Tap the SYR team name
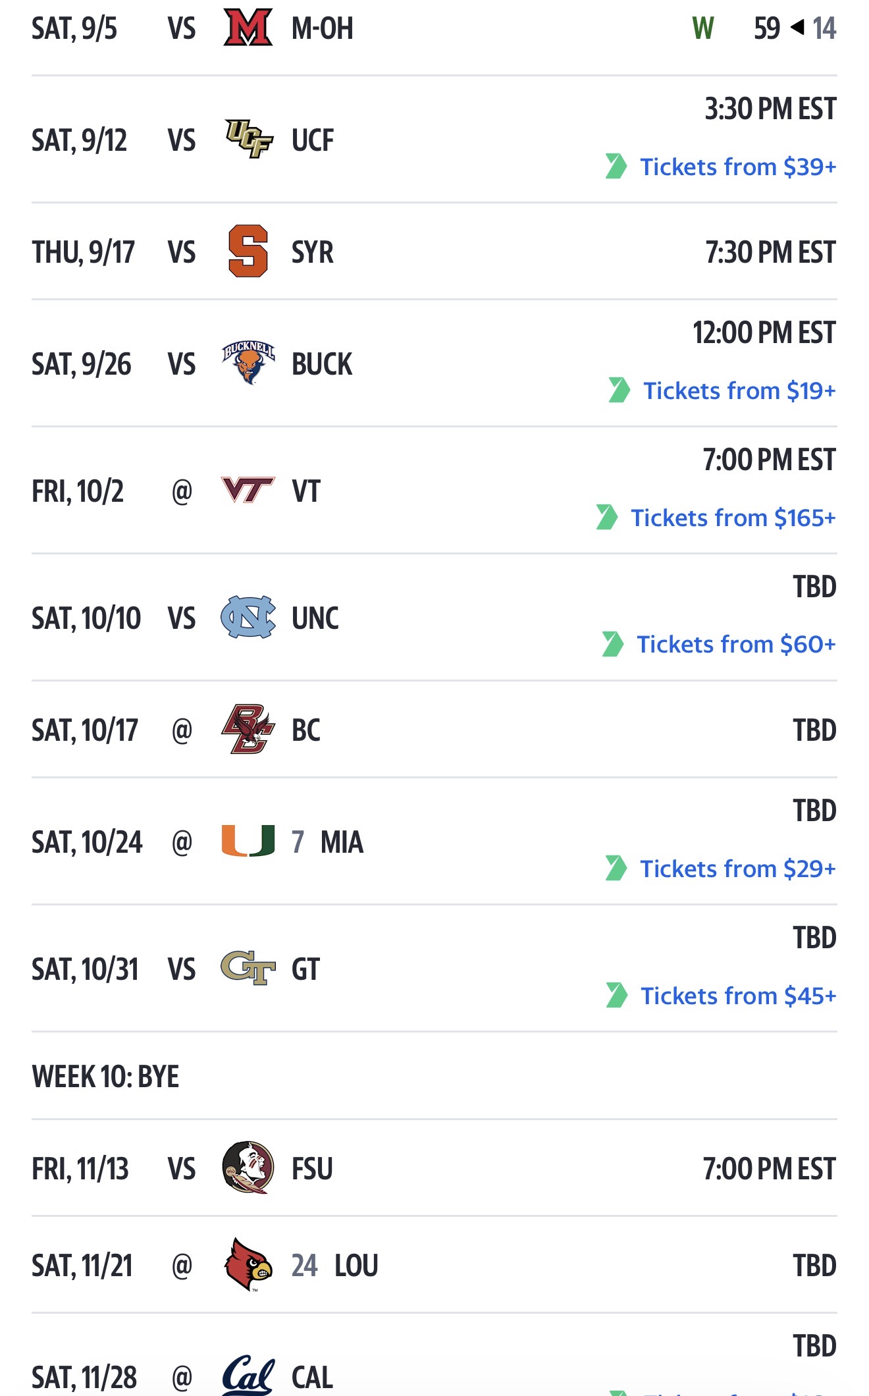This screenshot has height=1396, width=869. coord(312,252)
